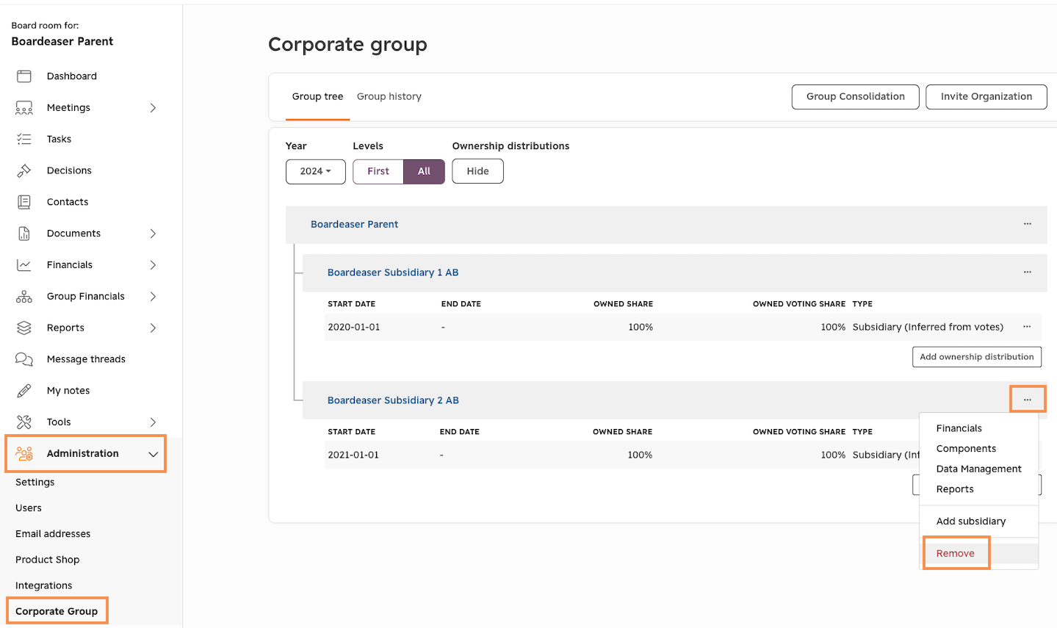Screen dimensions: 1057x628
Task: Open the Dashboard text link in sidebar
Action: click(72, 76)
